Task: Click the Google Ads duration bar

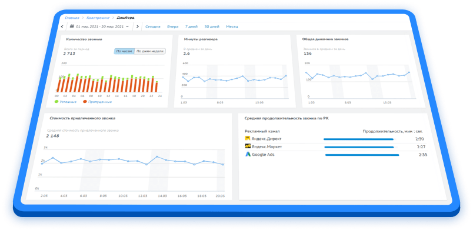Action: pos(362,155)
